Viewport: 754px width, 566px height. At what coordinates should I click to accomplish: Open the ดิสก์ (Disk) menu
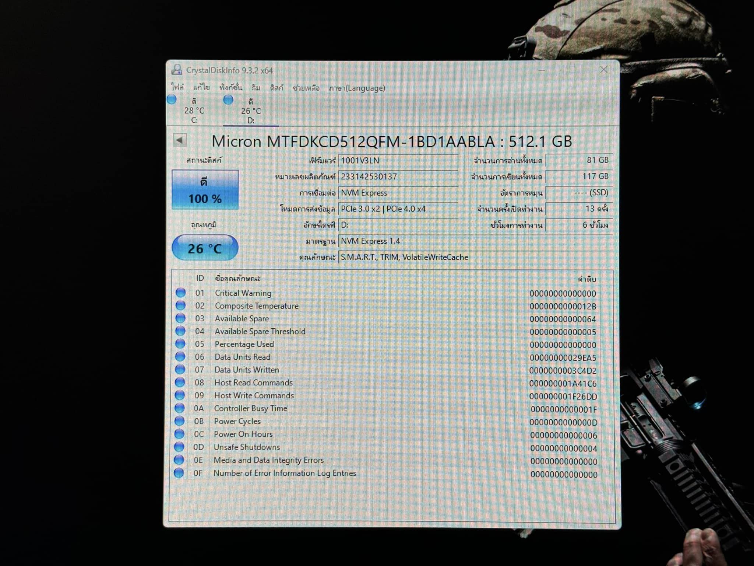click(x=276, y=88)
